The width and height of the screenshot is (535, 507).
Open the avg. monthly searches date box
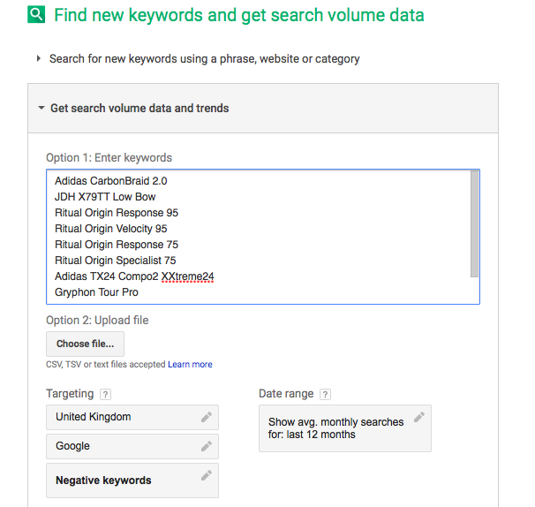point(336,428)
